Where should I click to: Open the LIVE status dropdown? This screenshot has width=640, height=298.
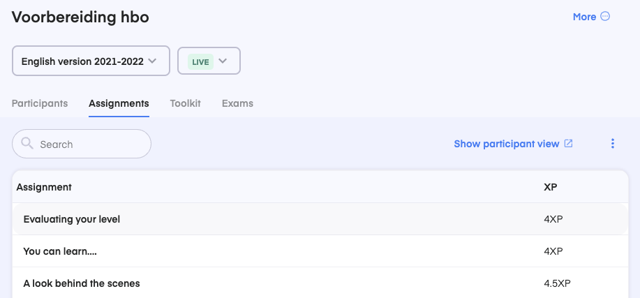[x=209, y=61]
